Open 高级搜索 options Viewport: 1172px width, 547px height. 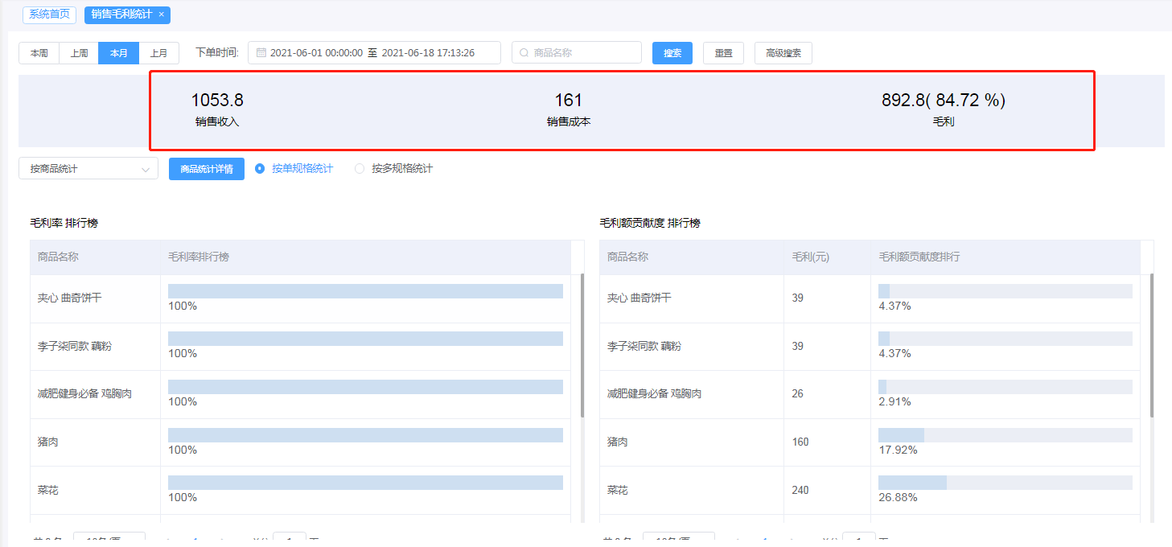click(x=783, y=53)
